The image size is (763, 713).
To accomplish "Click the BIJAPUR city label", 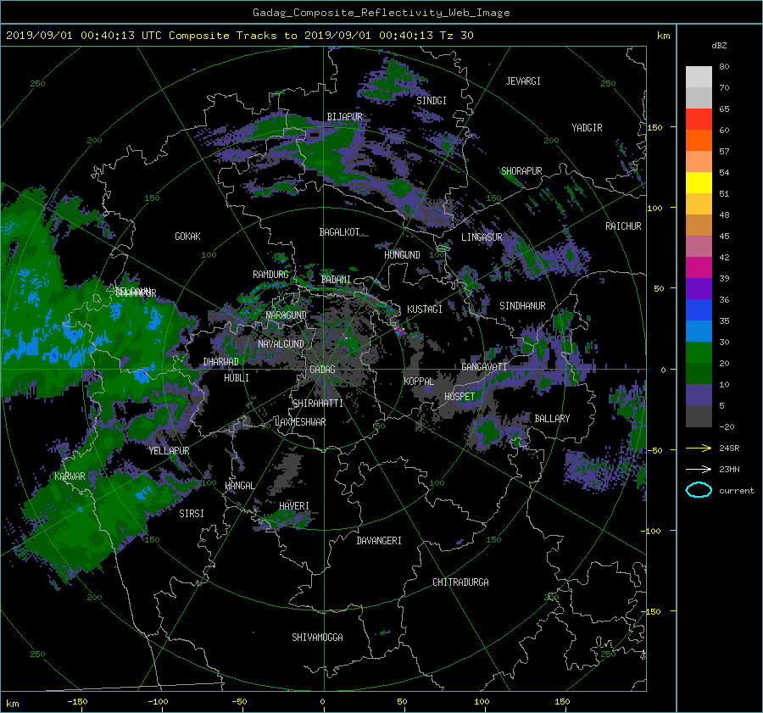I will tap(344, 117).
